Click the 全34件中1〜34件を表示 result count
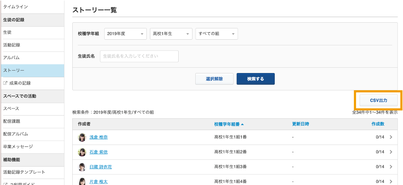Screen dimensions: 403x185 tap(375, 112)
